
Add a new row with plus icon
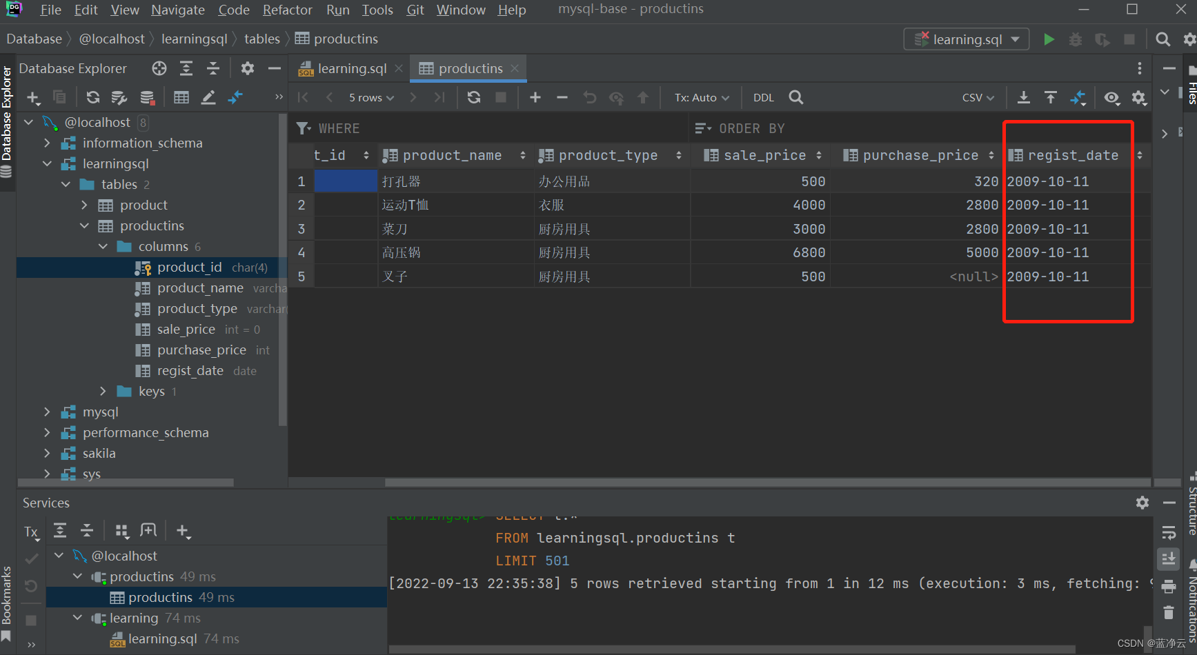535,97
